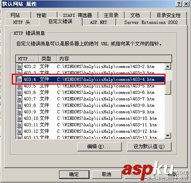Click the path ending in 403-2.htm
This screenshot has width=191, height=183.
(106, 66)
